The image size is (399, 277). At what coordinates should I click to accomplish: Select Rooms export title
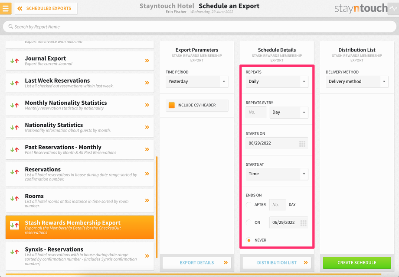point(34,196)
